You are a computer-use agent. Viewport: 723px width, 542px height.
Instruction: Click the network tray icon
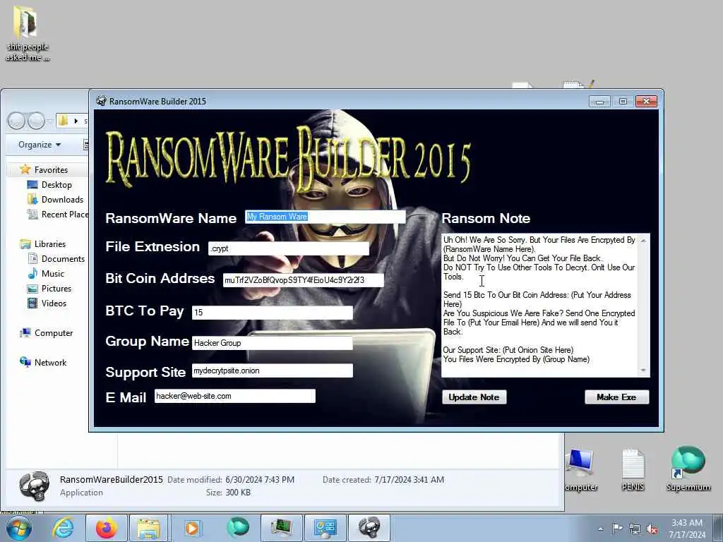(x=635, y=529)
